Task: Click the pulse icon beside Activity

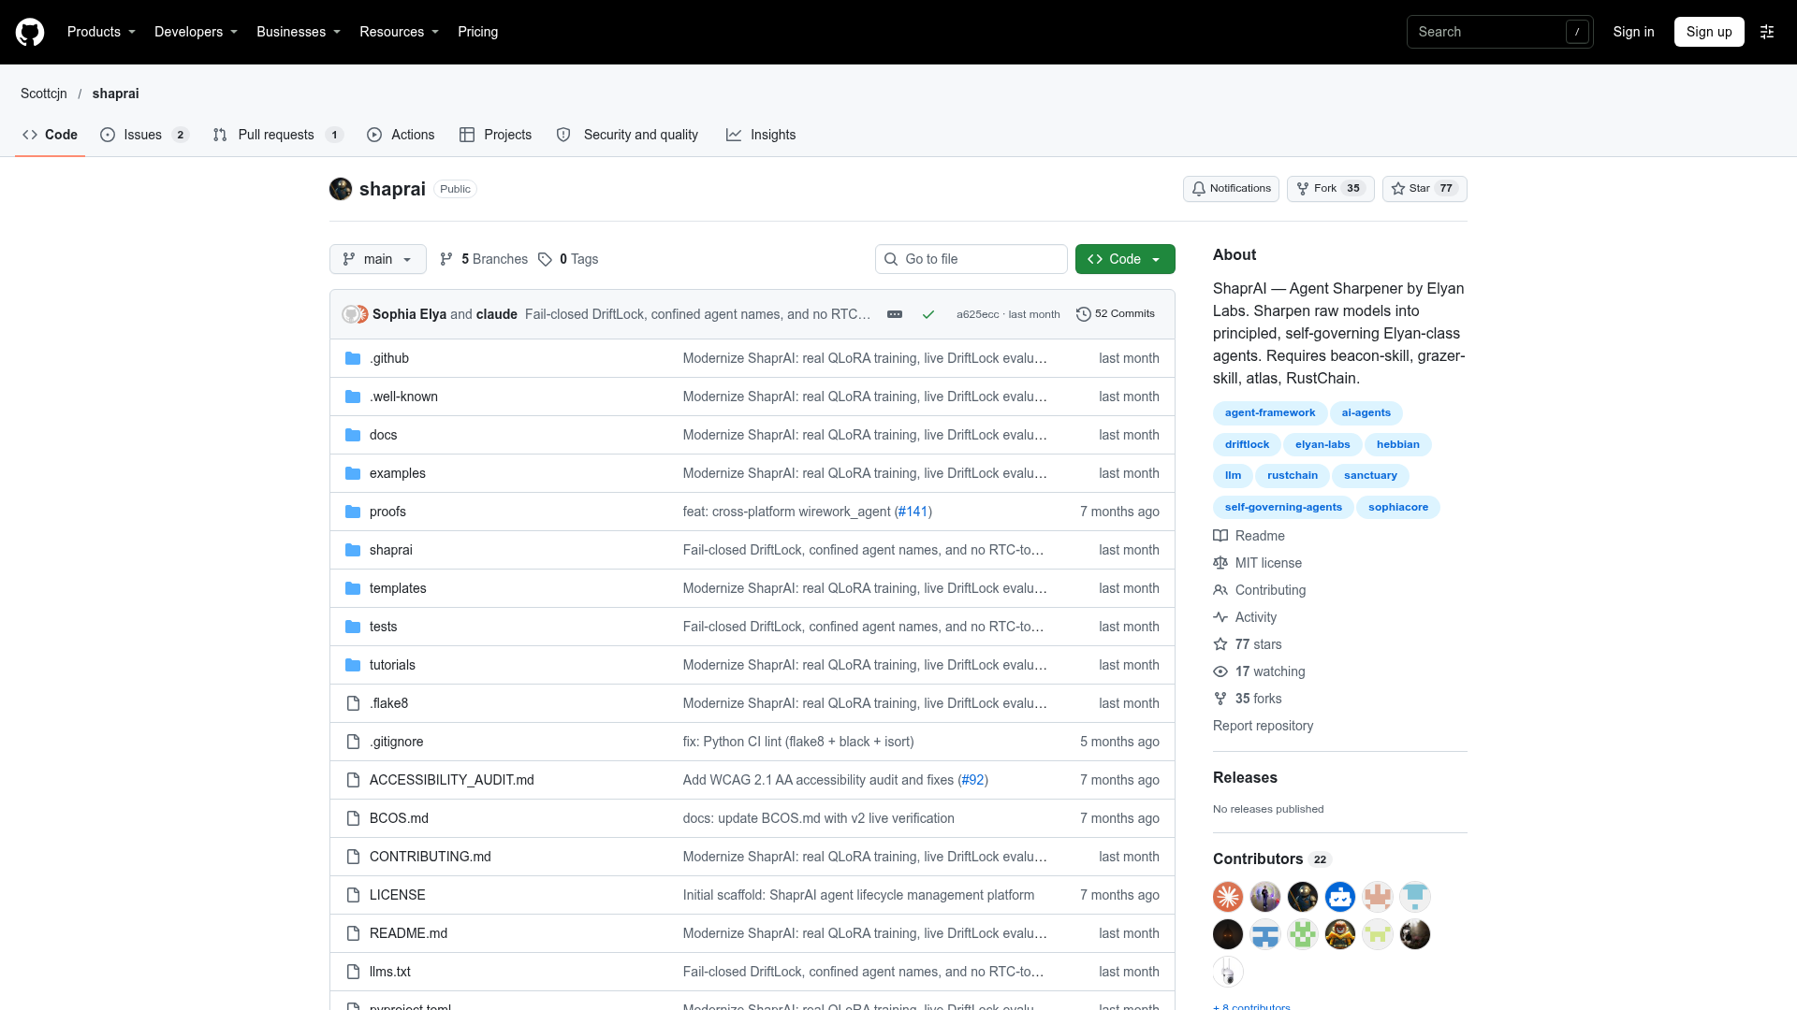Action: [x=1220, y=617]
